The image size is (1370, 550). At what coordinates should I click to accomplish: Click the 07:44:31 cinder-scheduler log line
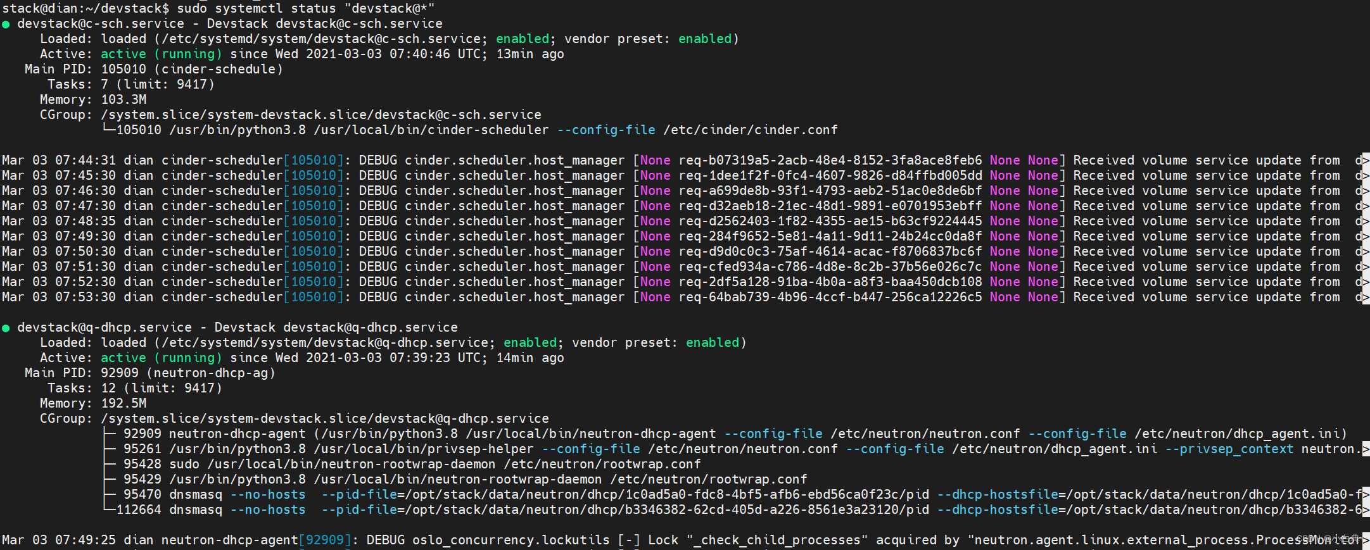coord(685,161)
